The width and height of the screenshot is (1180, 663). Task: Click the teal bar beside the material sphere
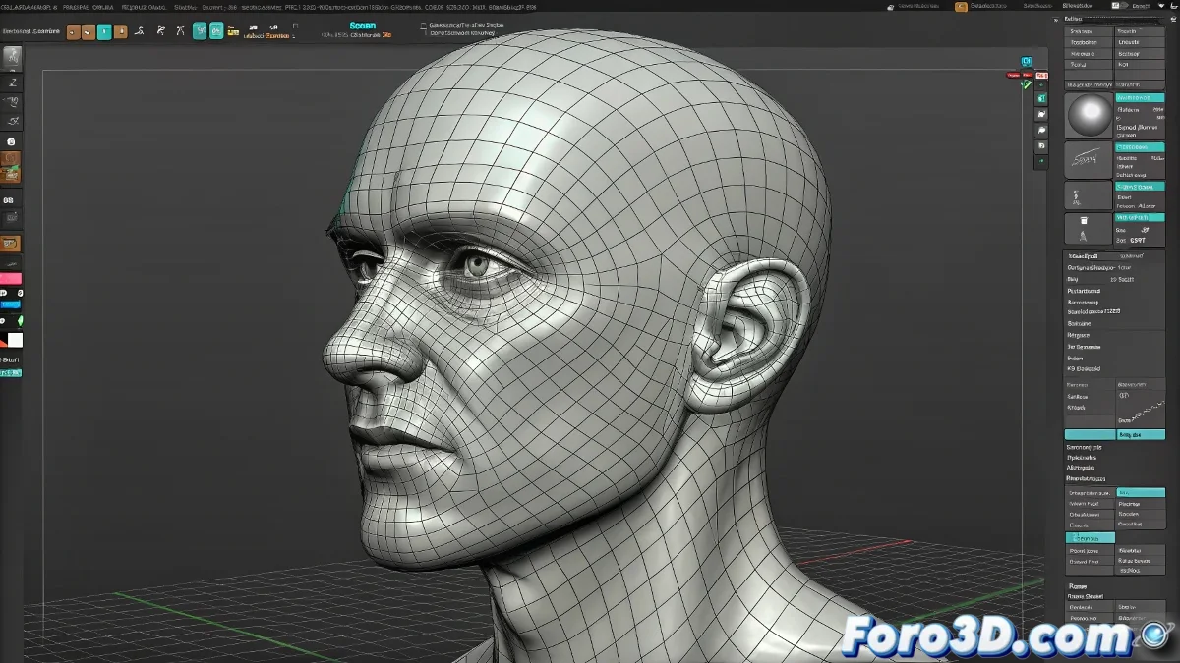point(1140,98)
